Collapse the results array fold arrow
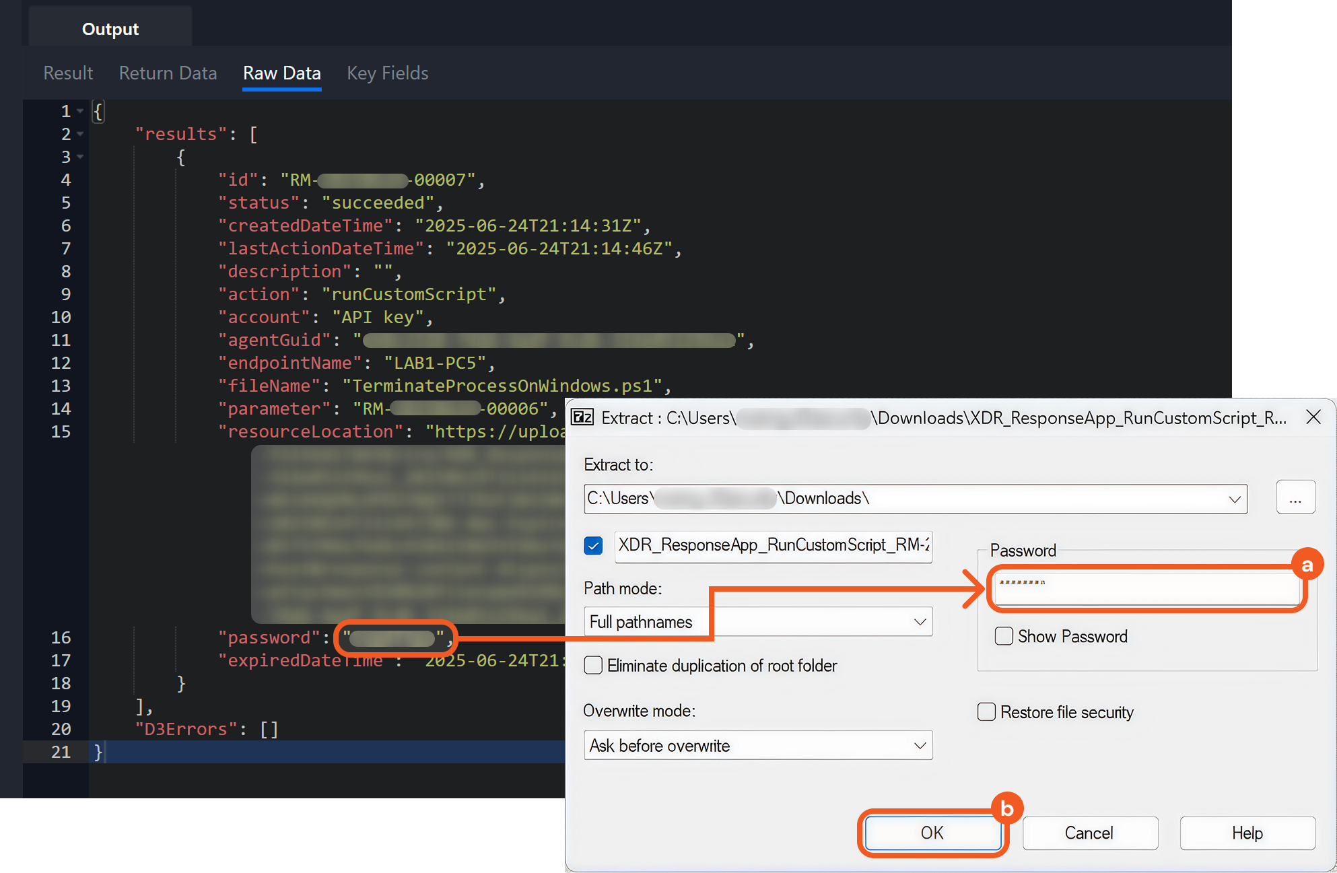 point(80,134)
